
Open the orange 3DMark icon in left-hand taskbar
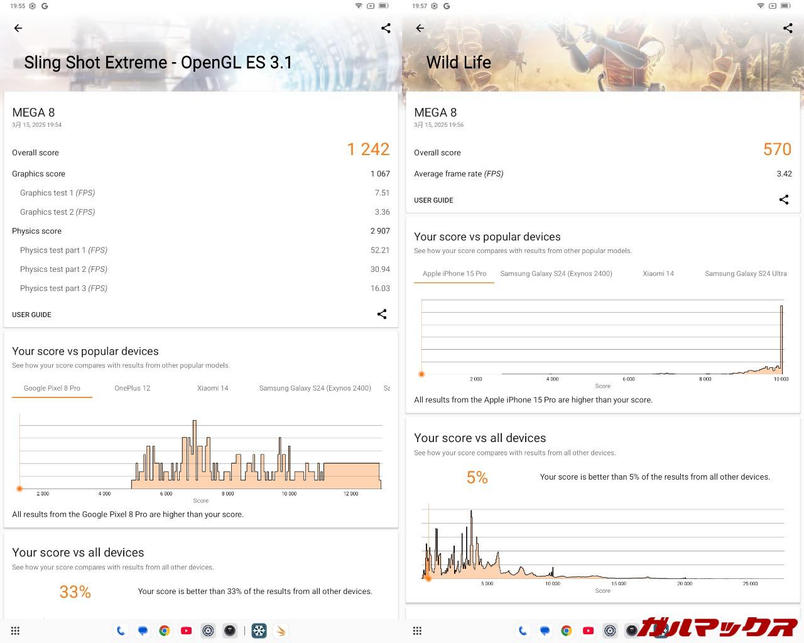coord(281,630)
